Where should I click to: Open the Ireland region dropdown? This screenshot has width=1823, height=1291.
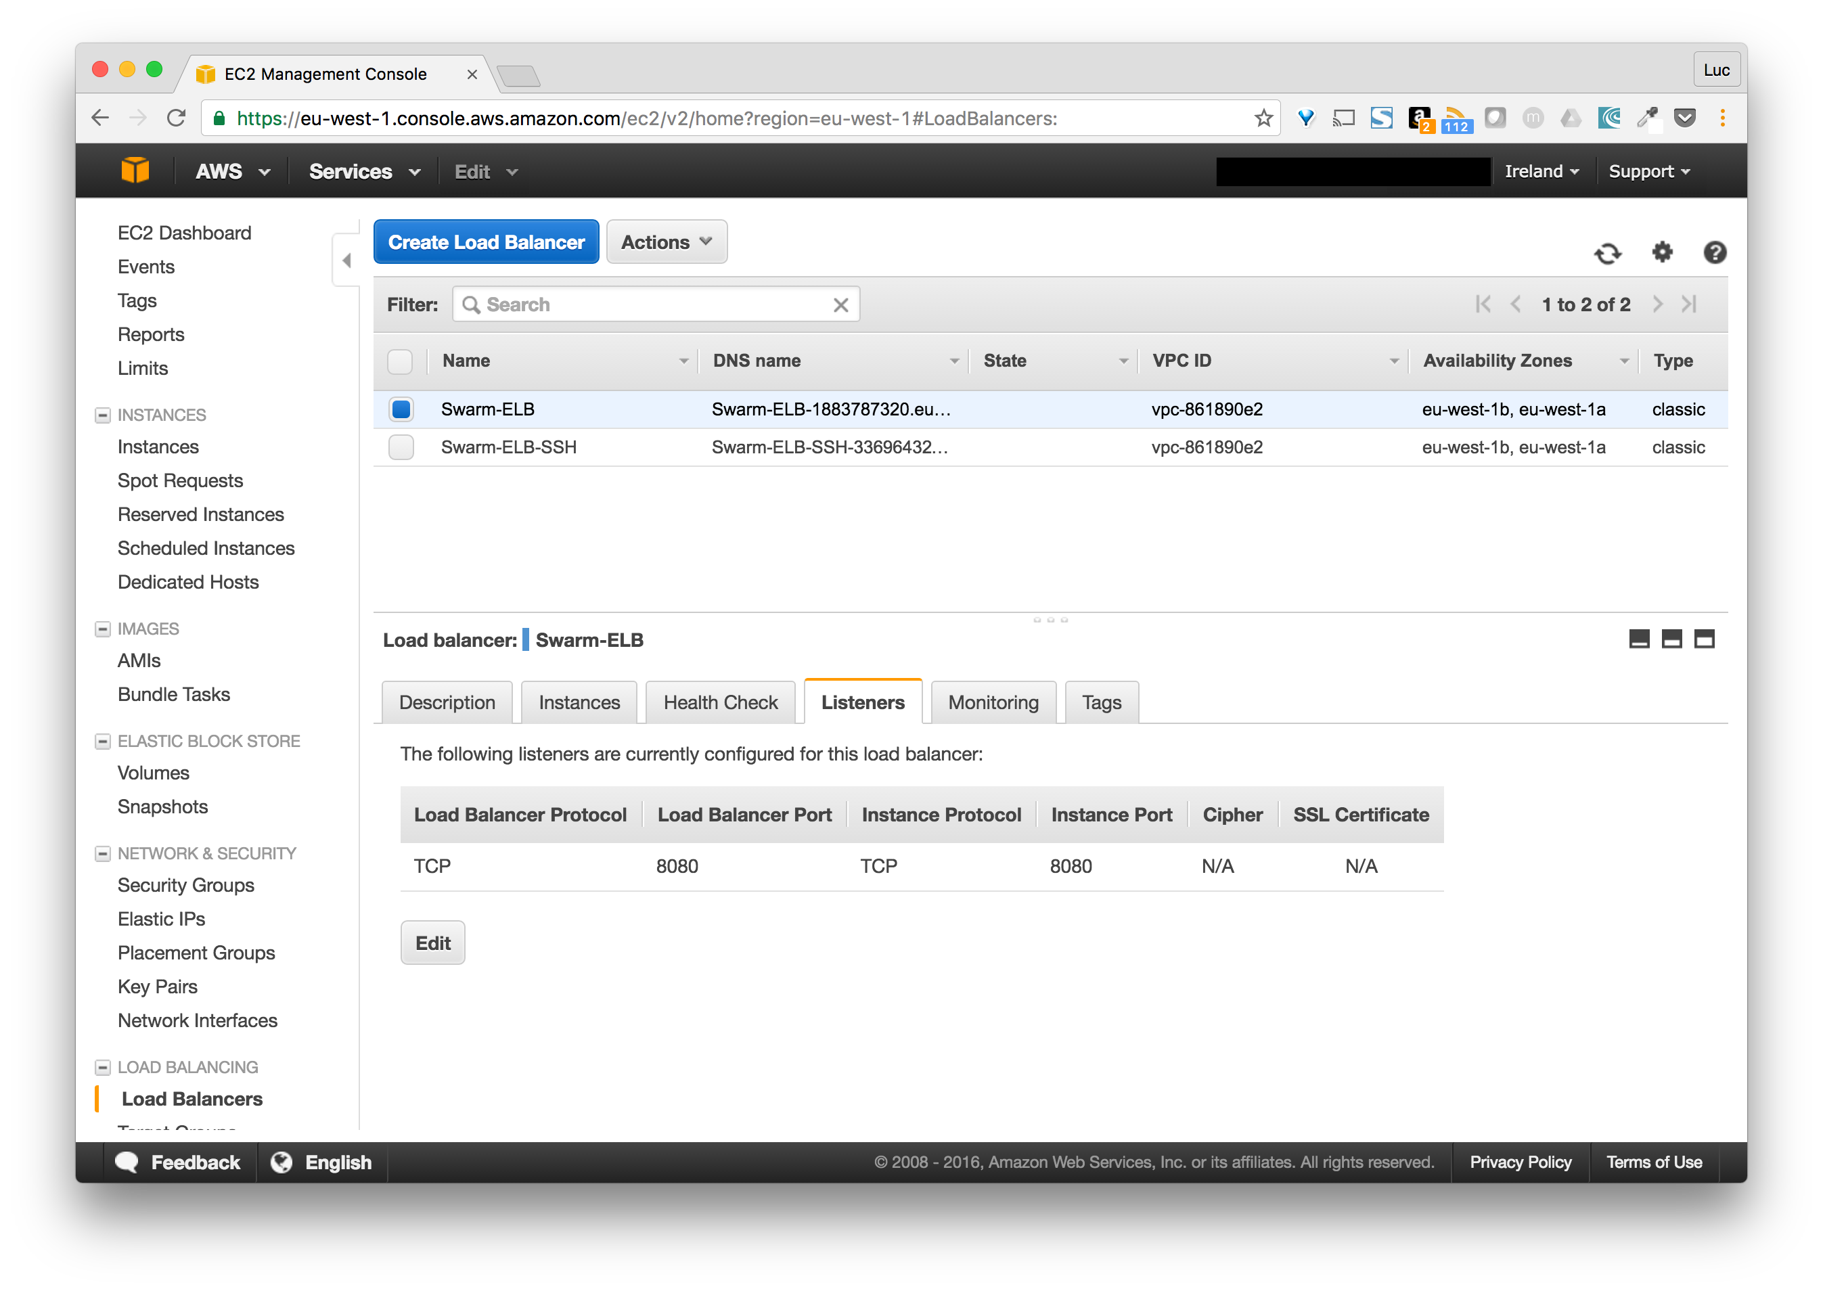pyautogui.click(x=1541, y=171)
